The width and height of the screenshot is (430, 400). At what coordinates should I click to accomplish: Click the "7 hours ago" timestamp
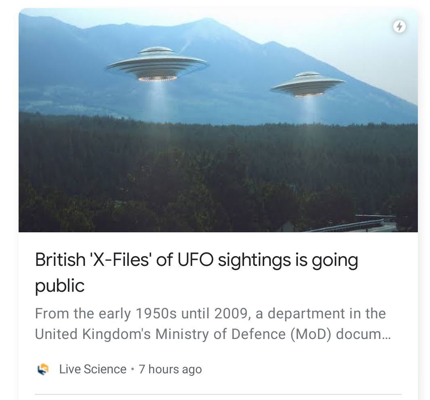tap(170, 369)
